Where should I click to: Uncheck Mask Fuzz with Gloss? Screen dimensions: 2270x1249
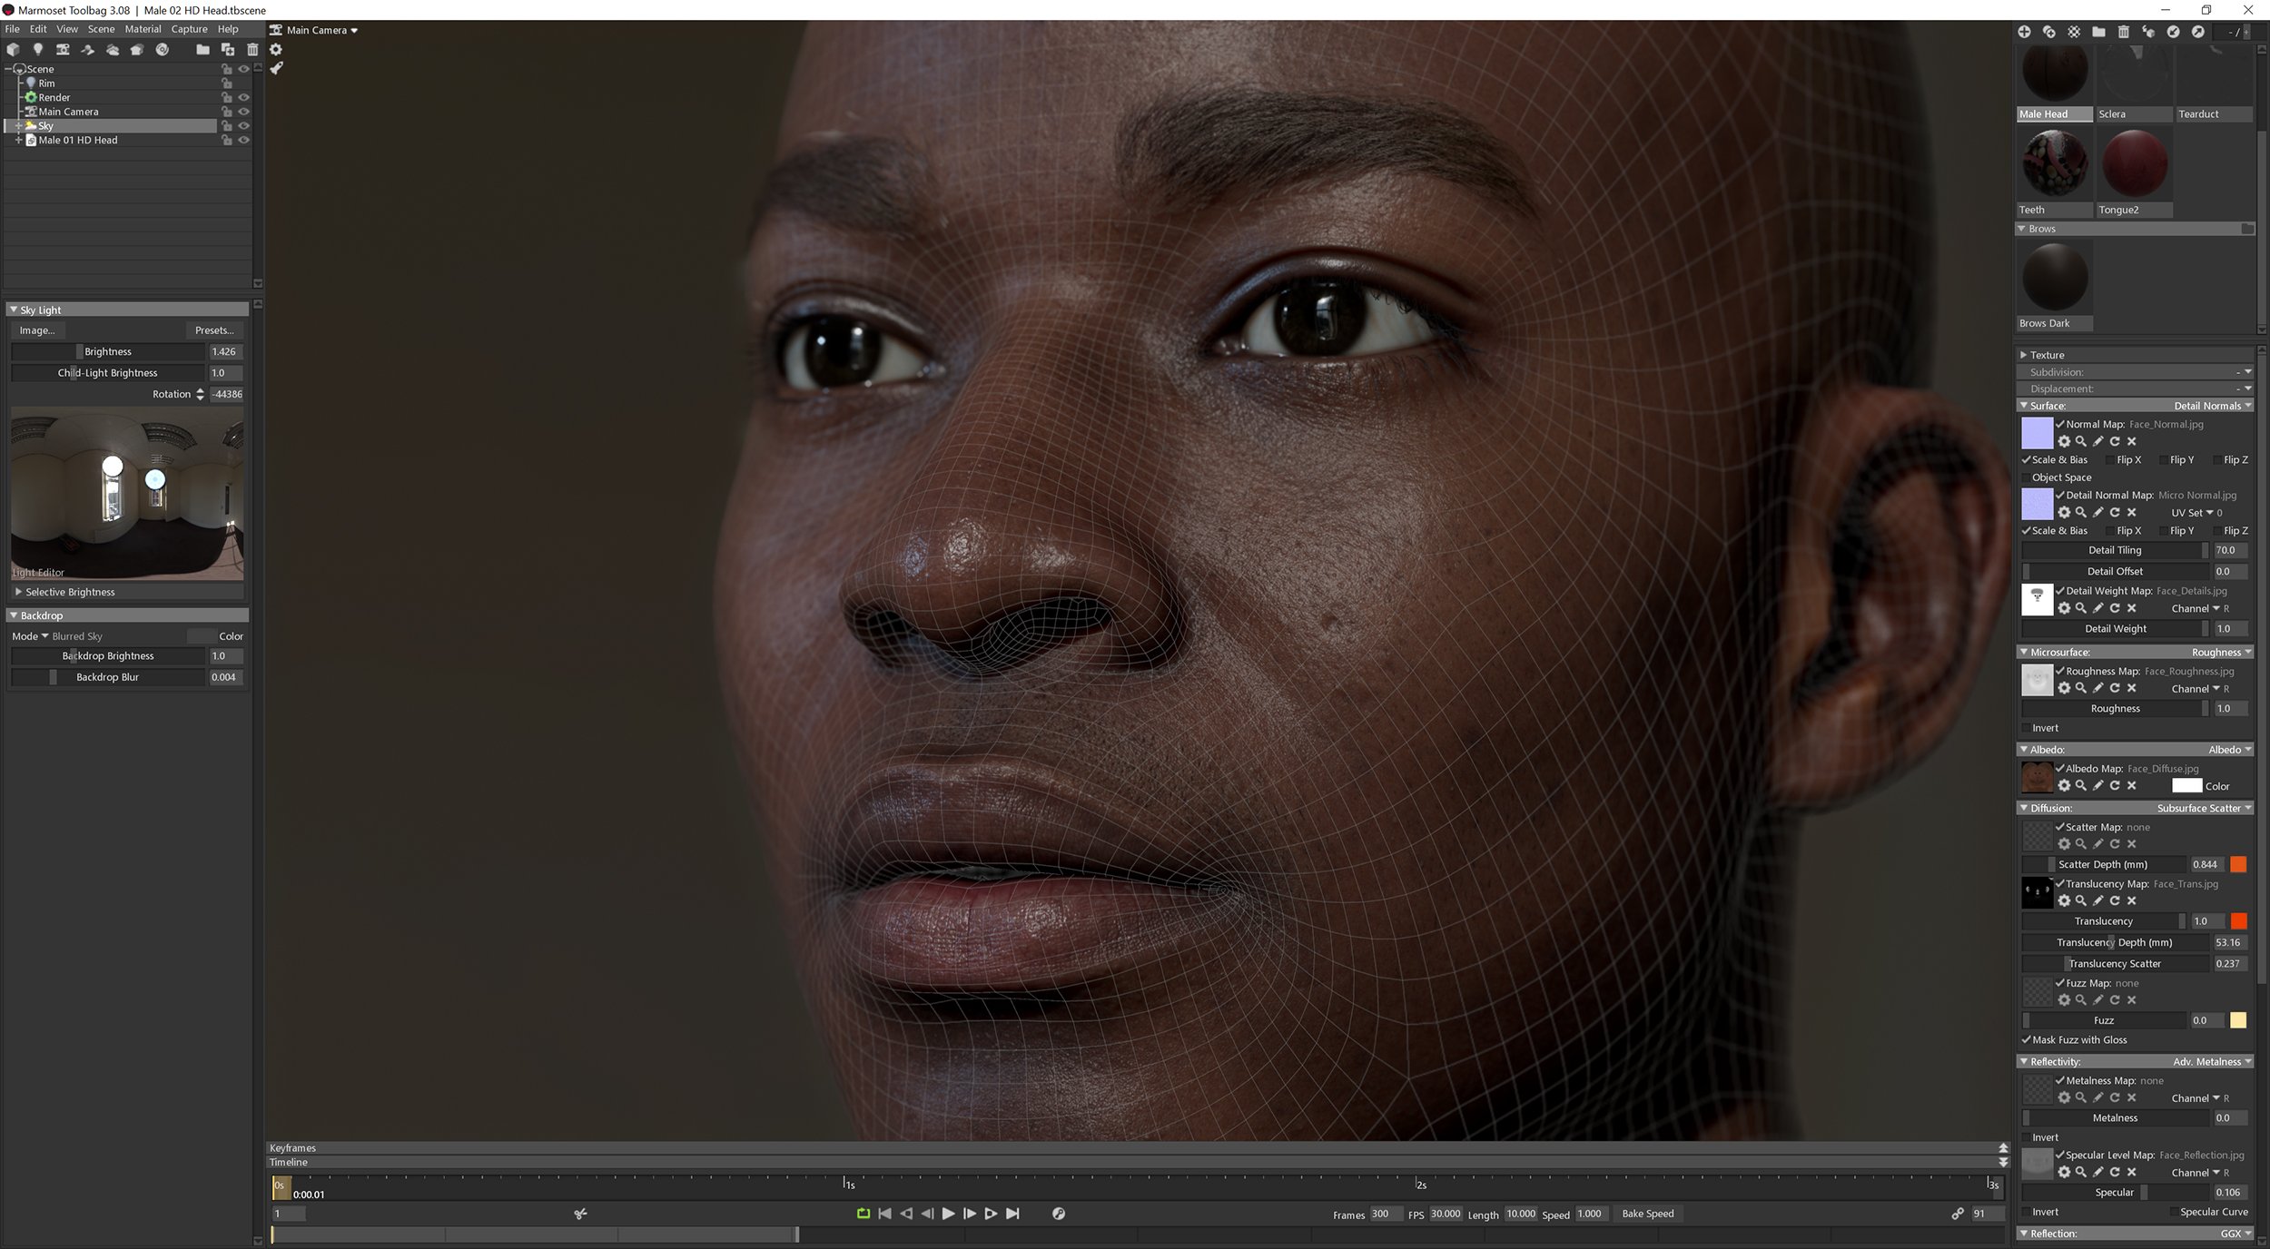click(2026, 1040)
